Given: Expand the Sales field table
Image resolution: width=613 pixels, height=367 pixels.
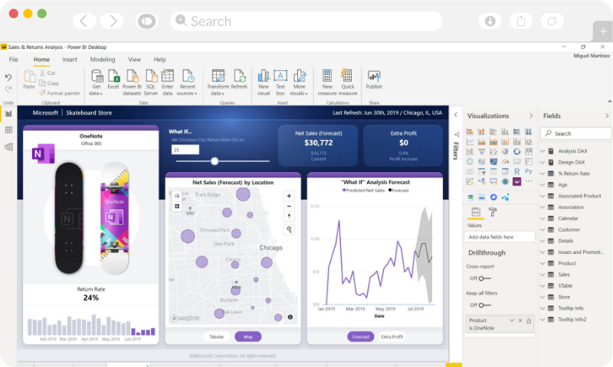Looking at the screenshot, I should click(543, 274).
